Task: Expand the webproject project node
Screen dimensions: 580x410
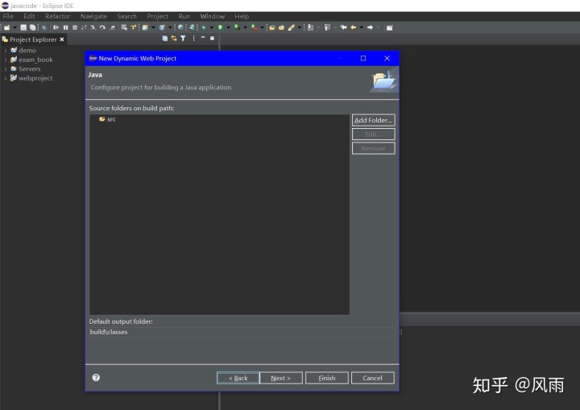Action: click(6, 78)
